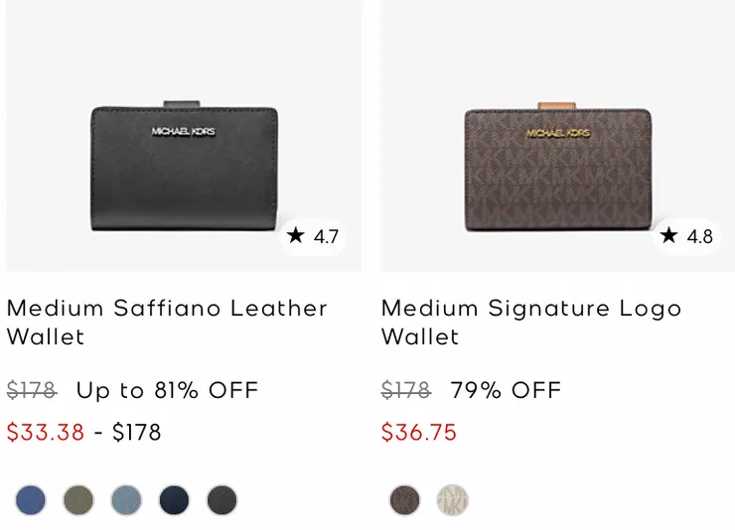
Task: Open the black Saffiano wallet image
Action: click(x=184, y=167)
